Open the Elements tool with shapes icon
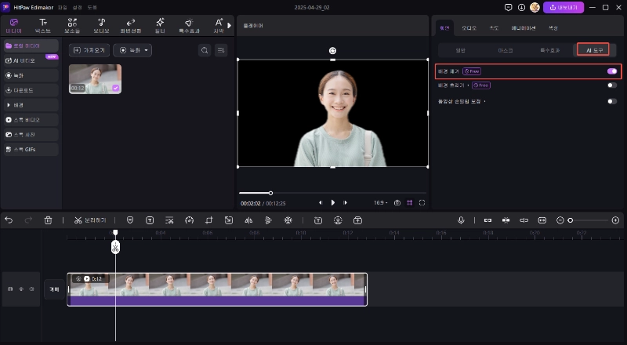This screenshot has width=627, height=345. pyautogui.click(x=72, y=26)
